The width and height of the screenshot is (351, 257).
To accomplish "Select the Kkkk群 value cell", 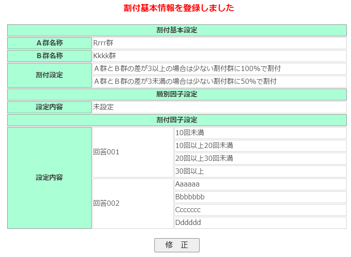I will [219, 56].
